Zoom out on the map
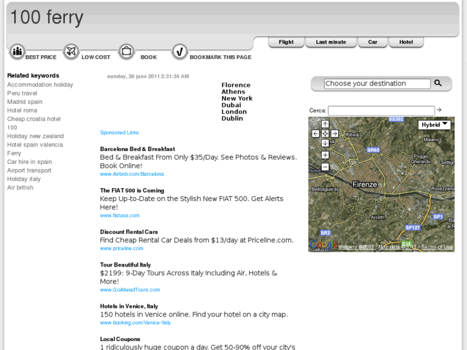Viewport: 467px width, 350px height. [325, 167]
